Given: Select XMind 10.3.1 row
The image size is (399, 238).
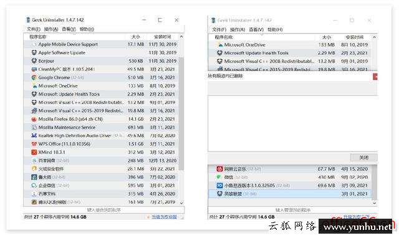Looking at the screenshot, I should (101, 152).
